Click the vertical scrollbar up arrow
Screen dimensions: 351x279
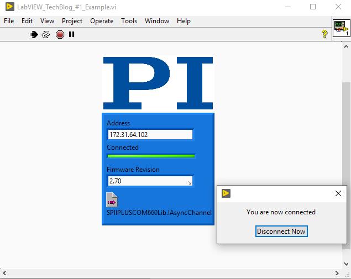pyautogui.click(x=346, y=46)
